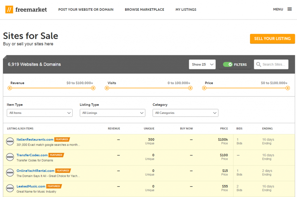Open Post Your Website or Domain menu
Image resolution: width=297 pixels, height=197 pixels.
click(x=86, y=10)
